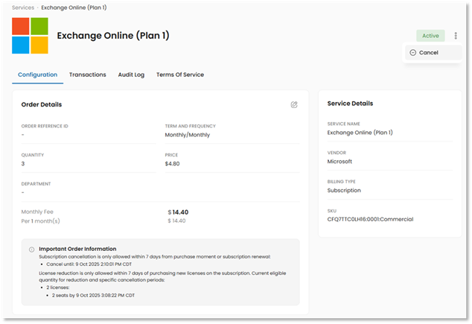The width and height of the screenshot is (472, 324).
Task: Click the Monthly Fee label
Action: coord(37,212)
